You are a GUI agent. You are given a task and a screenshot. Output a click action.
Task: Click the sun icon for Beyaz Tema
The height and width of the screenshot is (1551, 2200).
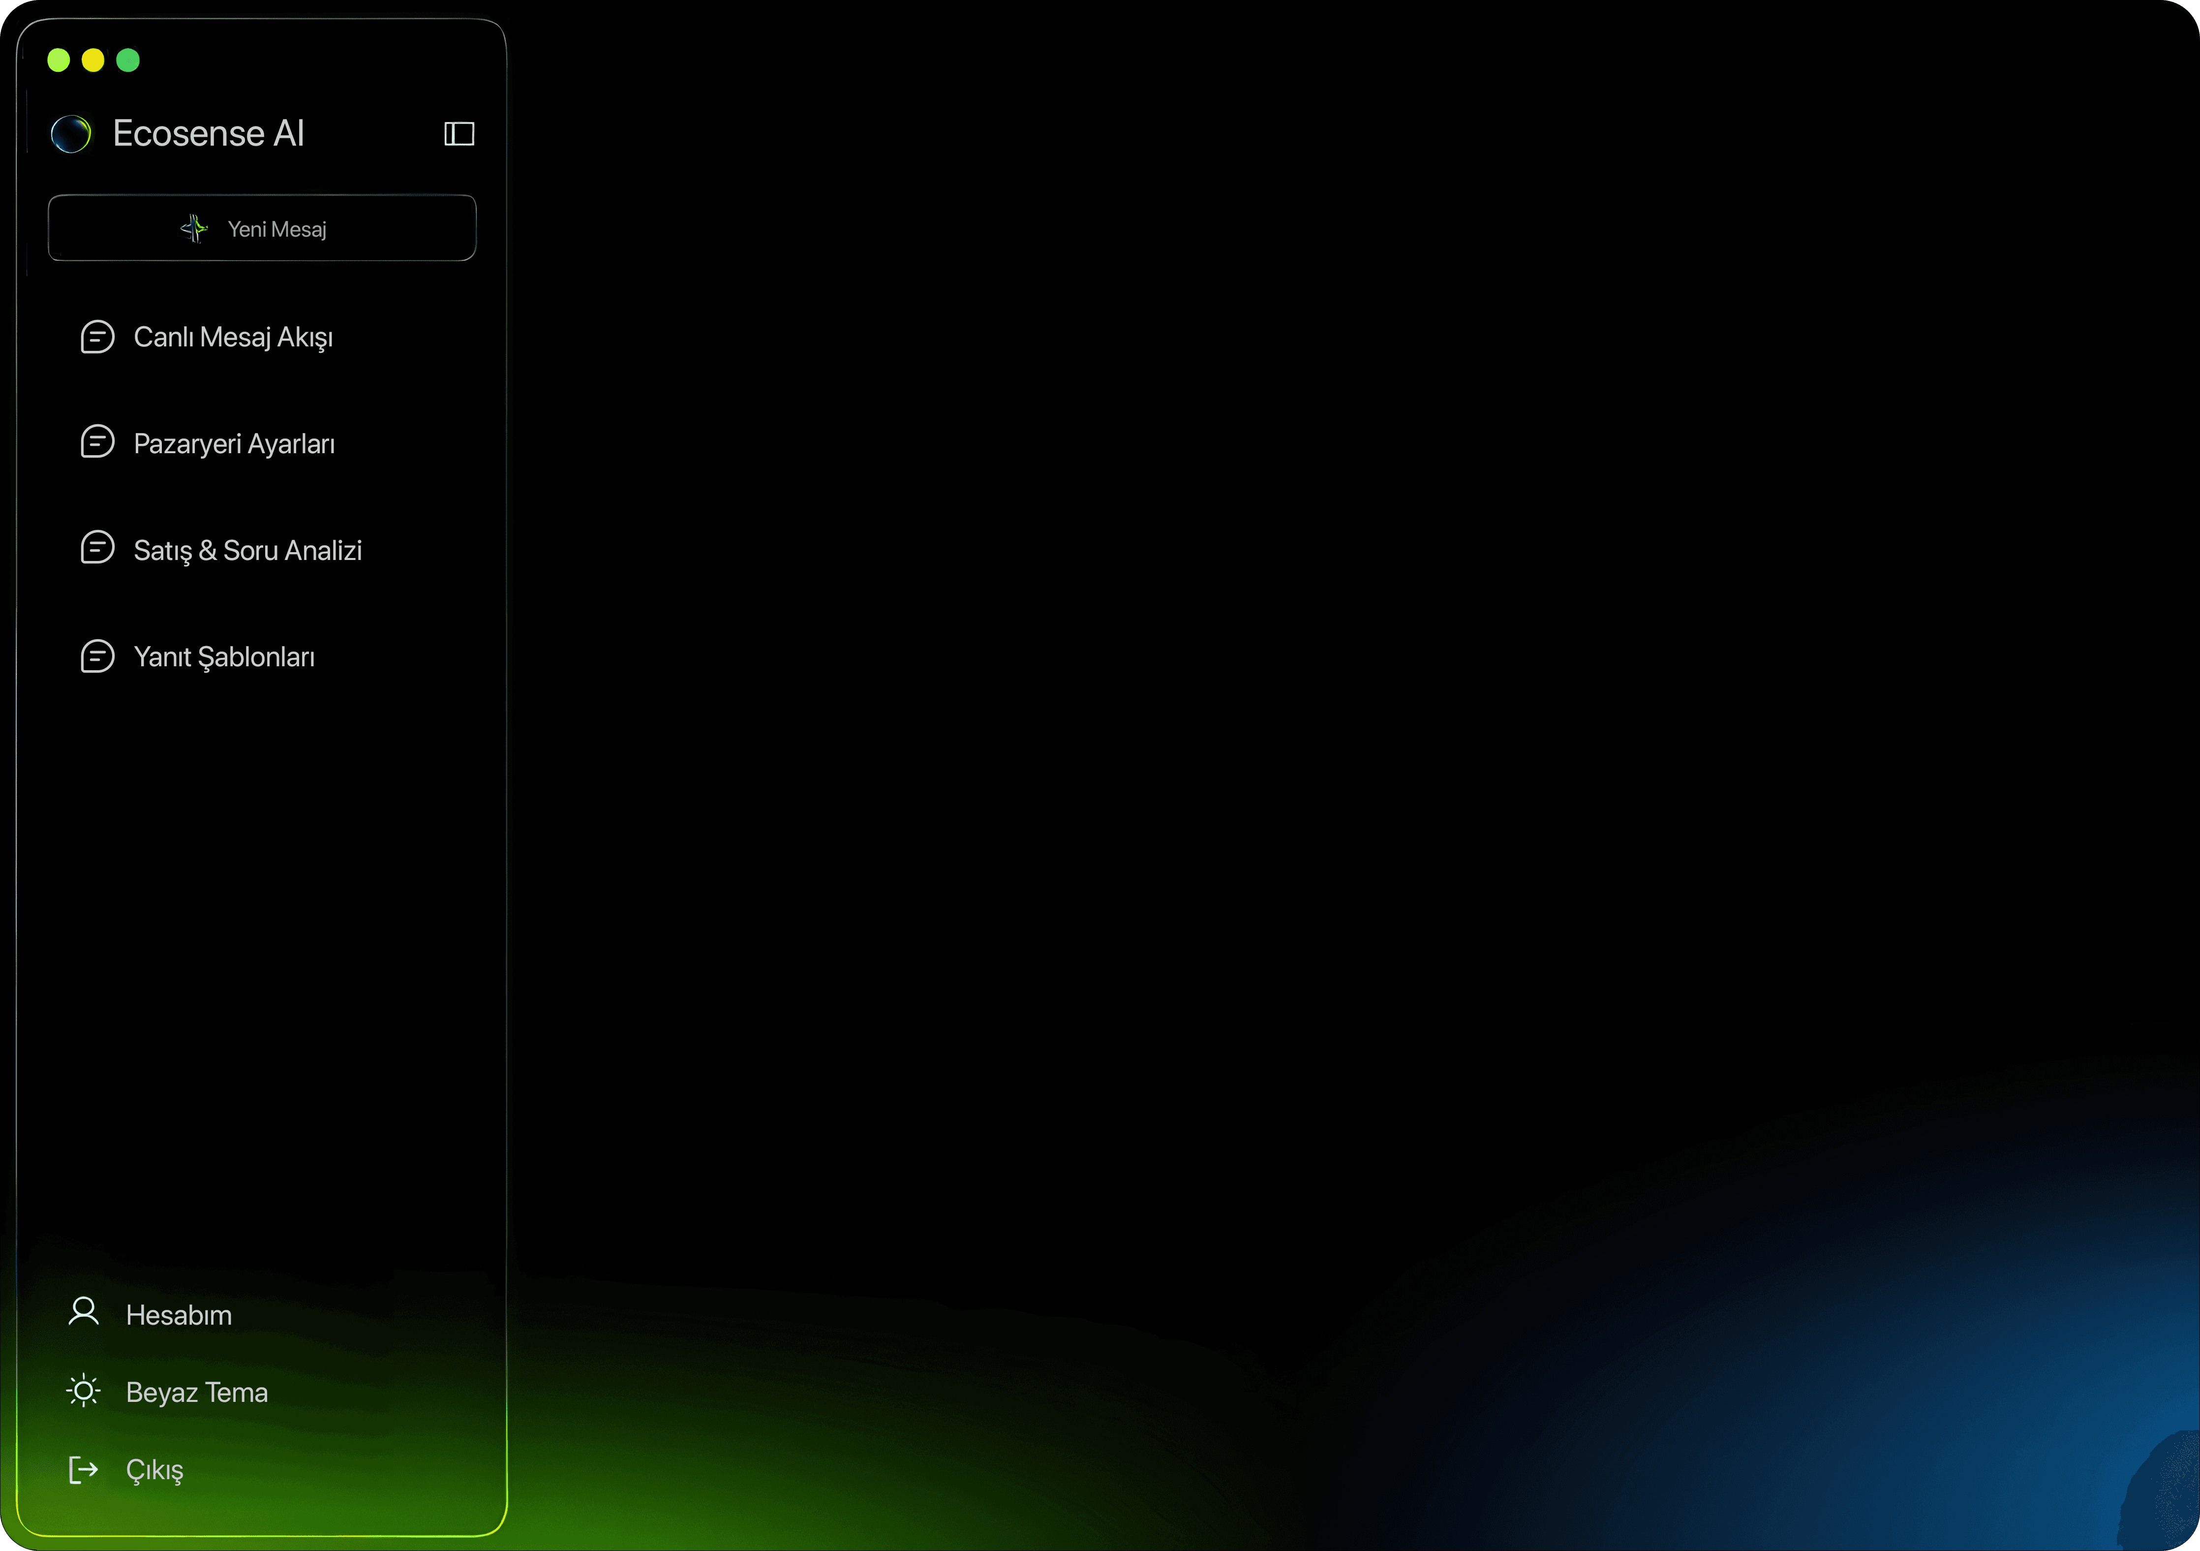83,1390
